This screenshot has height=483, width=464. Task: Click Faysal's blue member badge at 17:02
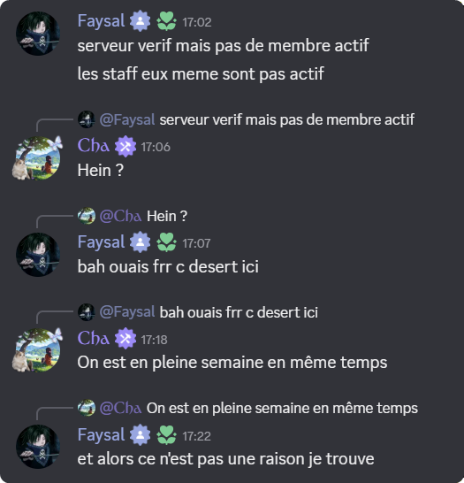(x=140, y=21)
